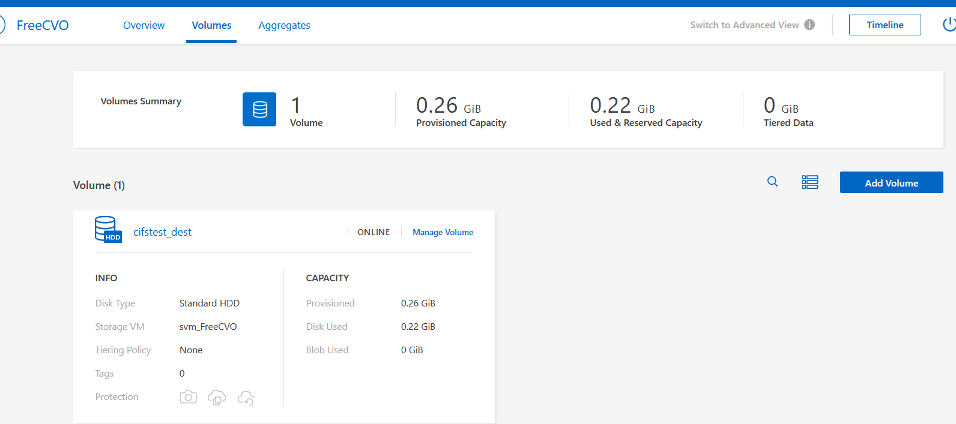Click the 'Used & Reserved Capacity' label
Screen dimensions: 956x424
coord(646,123)
